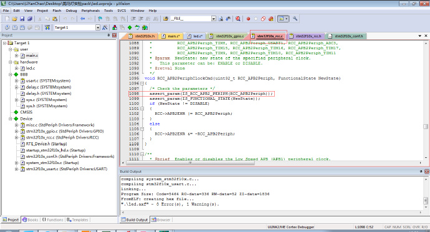The width and height of the screenshot is (430, 232).
Task: Select CMSIS component in project tree
Action: coord(26,112)
